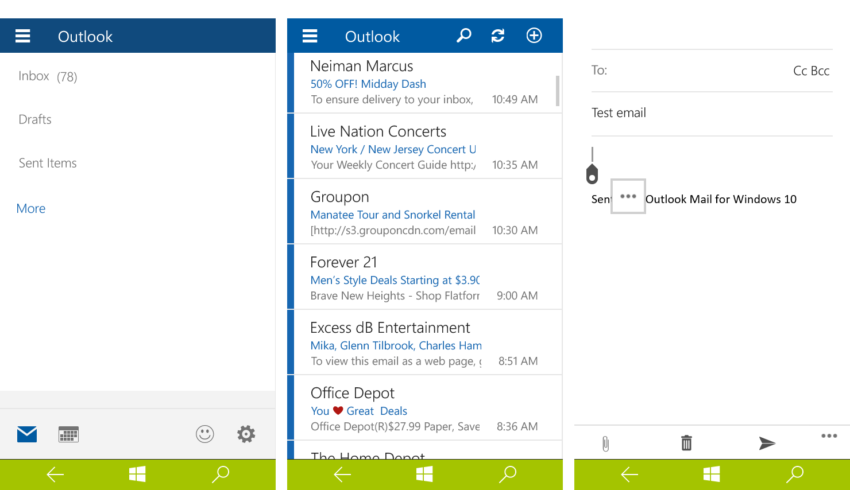850x490 pixels.
Task: Tap Windows Start in left panel bar
Action: (137, 474)
